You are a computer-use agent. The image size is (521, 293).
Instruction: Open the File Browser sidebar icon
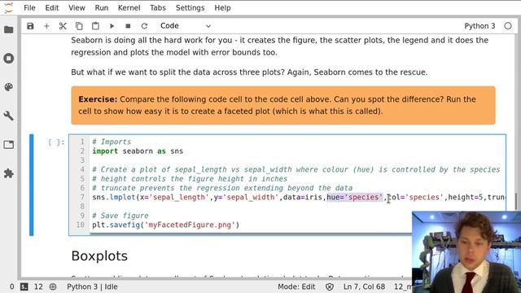tap(9, 29)
